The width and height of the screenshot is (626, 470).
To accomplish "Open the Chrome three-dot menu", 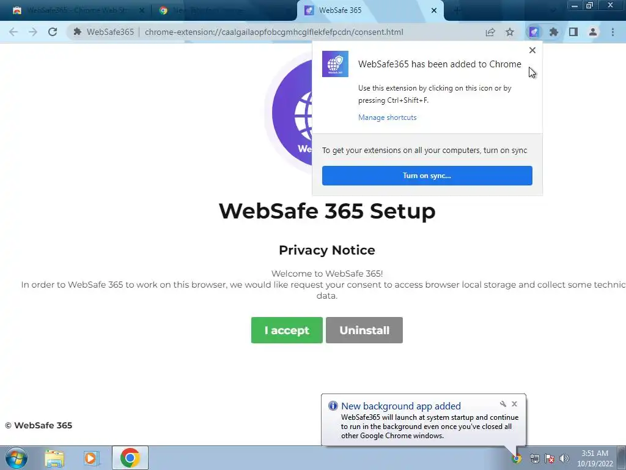I will [613, 32].
